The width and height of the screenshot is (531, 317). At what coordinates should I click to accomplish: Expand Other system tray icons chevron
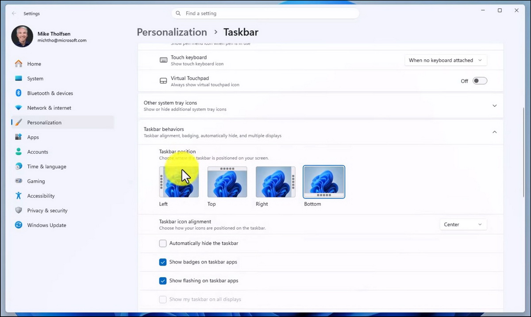(495, 106)
